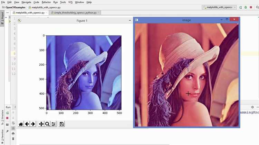
Task: Maximize the image window
Action: pyautogui.click(x=227, y=19)
